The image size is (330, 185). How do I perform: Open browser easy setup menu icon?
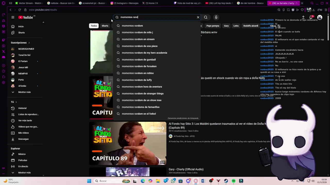click(326, 10)
